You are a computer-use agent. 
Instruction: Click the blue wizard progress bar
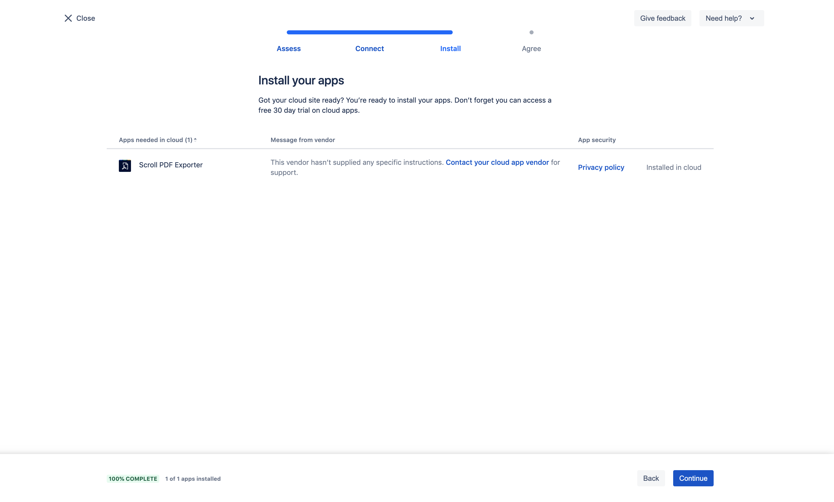click(369, 32)
